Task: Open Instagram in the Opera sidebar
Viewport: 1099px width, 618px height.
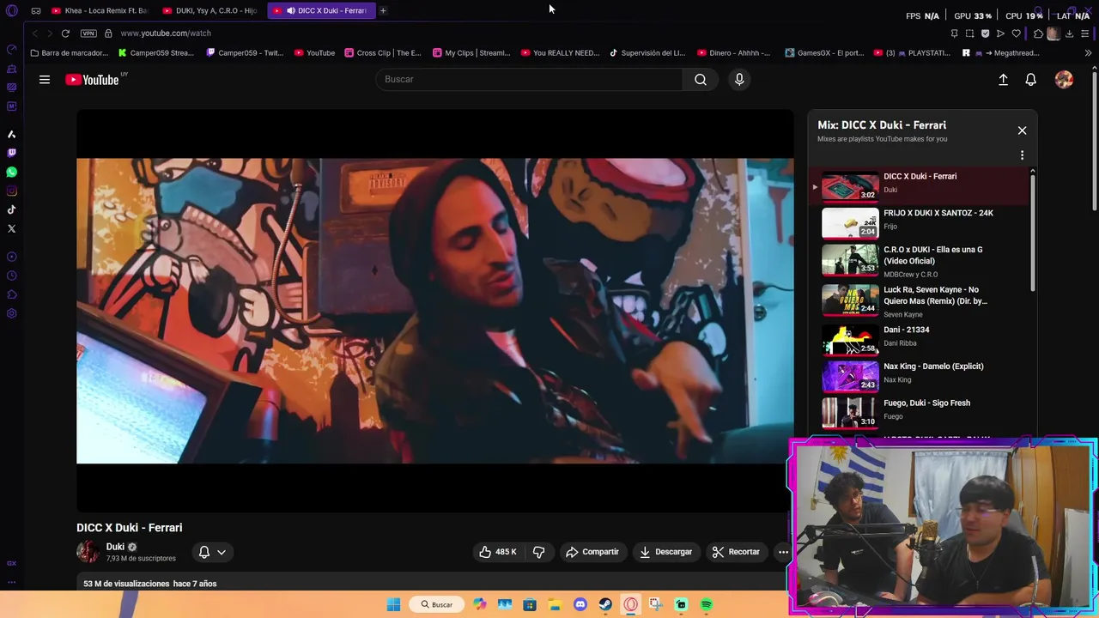Action: click(11, 191)
